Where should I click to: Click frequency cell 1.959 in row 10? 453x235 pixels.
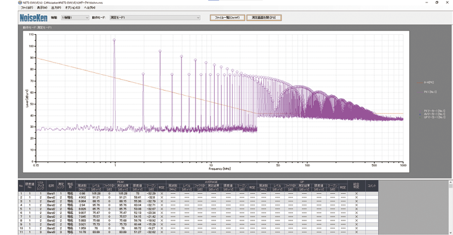click(x=83, y=228)
